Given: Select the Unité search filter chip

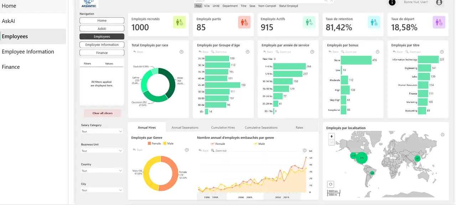Looking at the screenshot, I should pyautogui.click(x=216, y=6).
